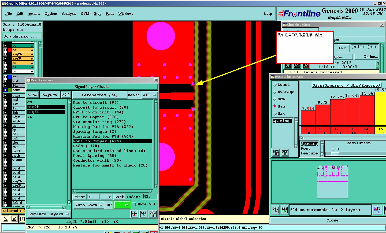
Task: Open Edit menu
Action: [x=20, y=14]
